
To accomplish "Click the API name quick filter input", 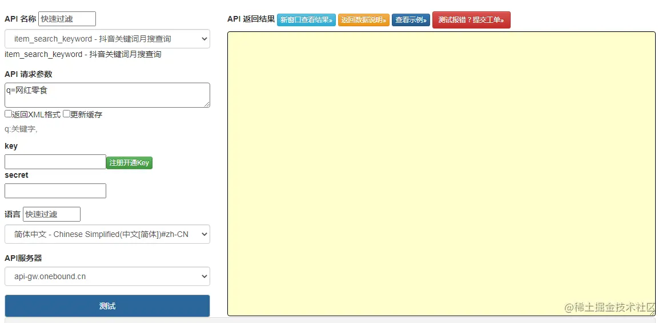I will coord(67,19).
